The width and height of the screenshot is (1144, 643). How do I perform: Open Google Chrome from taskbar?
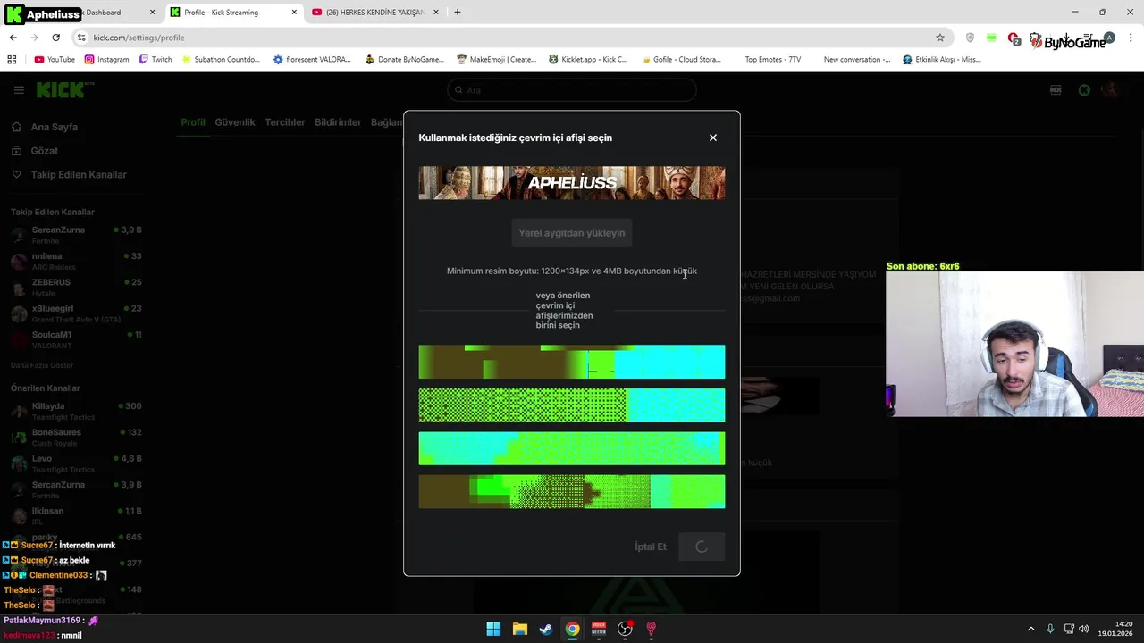pos(572,629)
